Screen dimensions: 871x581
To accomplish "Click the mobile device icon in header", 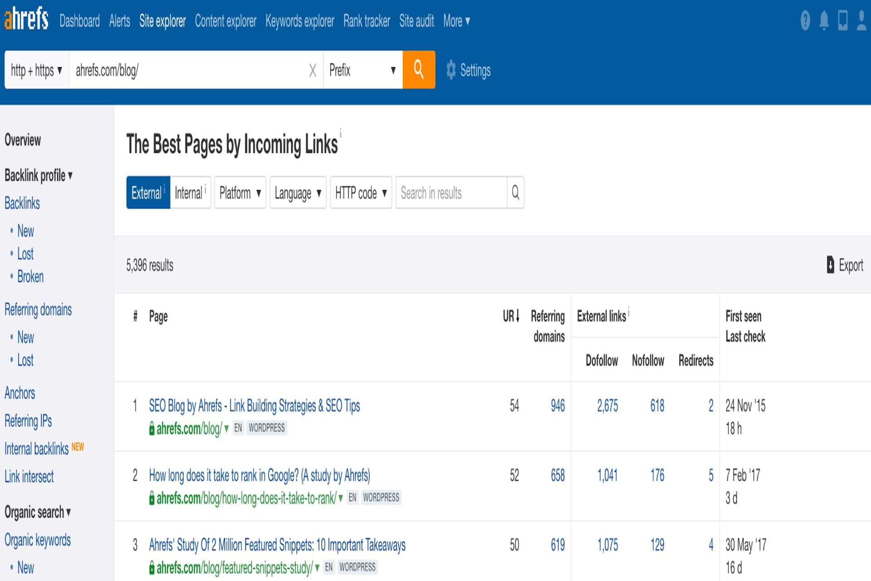I will click(842, 20).
